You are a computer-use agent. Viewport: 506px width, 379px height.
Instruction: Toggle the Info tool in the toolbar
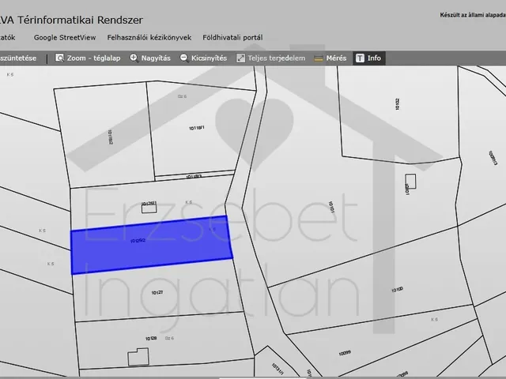click(368, 58)
